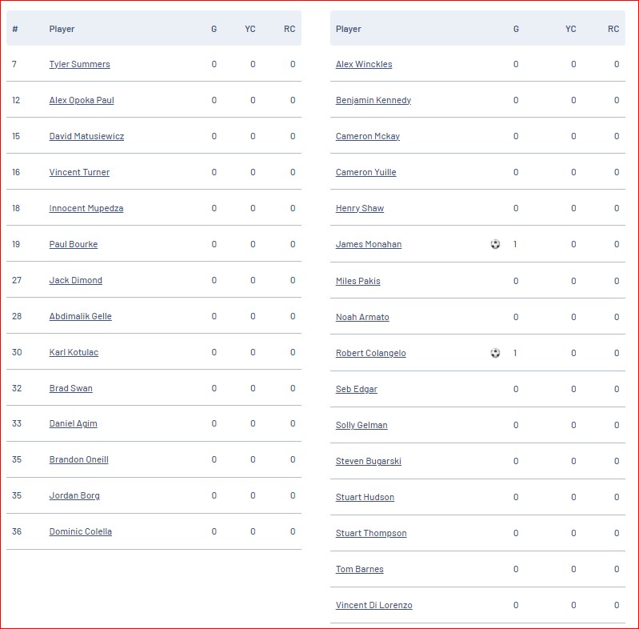Screen dimensions: 639x629
Task: Open Karl Kotulac player details
Action: pyautogui.click(x=74, y=352)
